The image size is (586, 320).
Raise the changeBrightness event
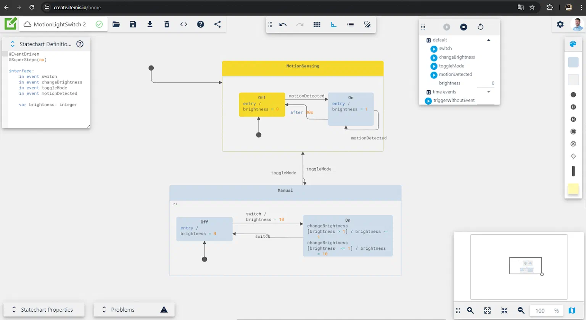pos(434,58)
